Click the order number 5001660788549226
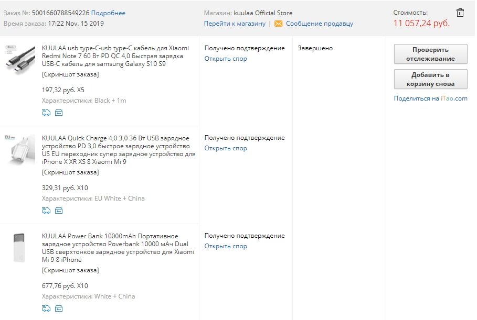The height and width of the screenshot is (320, 477). (x=60, y=13)
